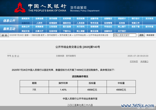This screenshot has width=156, height=110.
Task: Open 法律法规 in the navigation menu
Action: pos(39,18)
